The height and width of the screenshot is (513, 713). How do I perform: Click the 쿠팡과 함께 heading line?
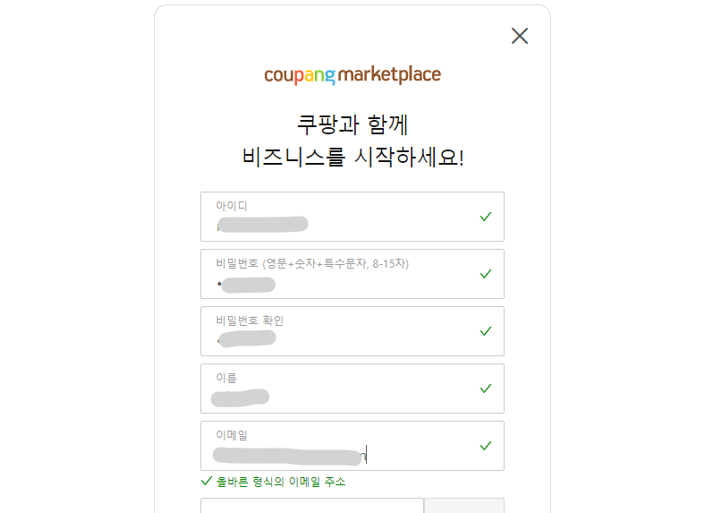[x=352, y=124]
